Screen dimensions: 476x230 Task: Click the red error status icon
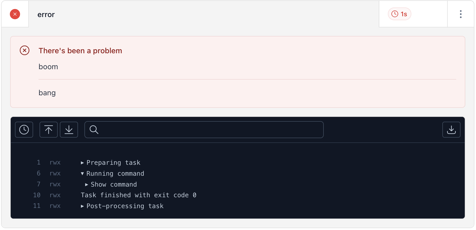pyautogui.click(x=15, y=14)
